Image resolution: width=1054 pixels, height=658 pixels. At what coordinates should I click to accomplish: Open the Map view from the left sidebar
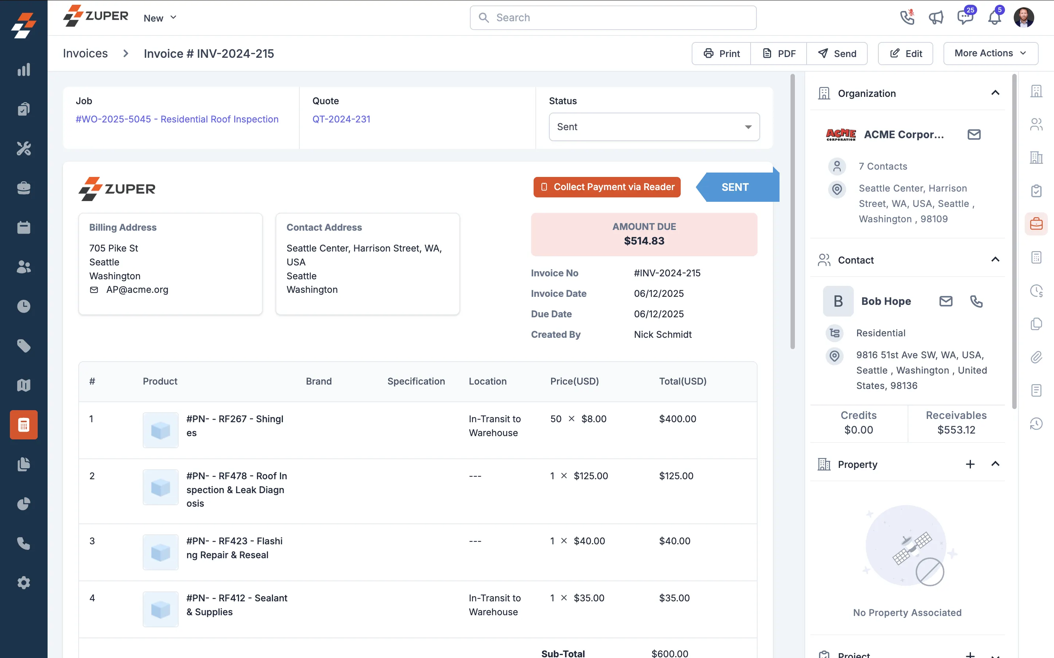tap(23, 385)
